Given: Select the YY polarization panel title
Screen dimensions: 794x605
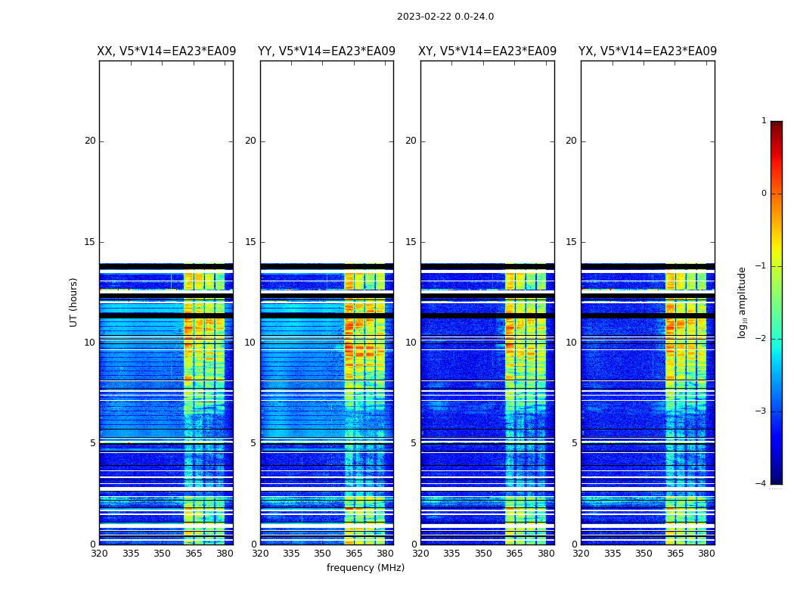Looking at the screenshot, I should (x=327, y=51).
